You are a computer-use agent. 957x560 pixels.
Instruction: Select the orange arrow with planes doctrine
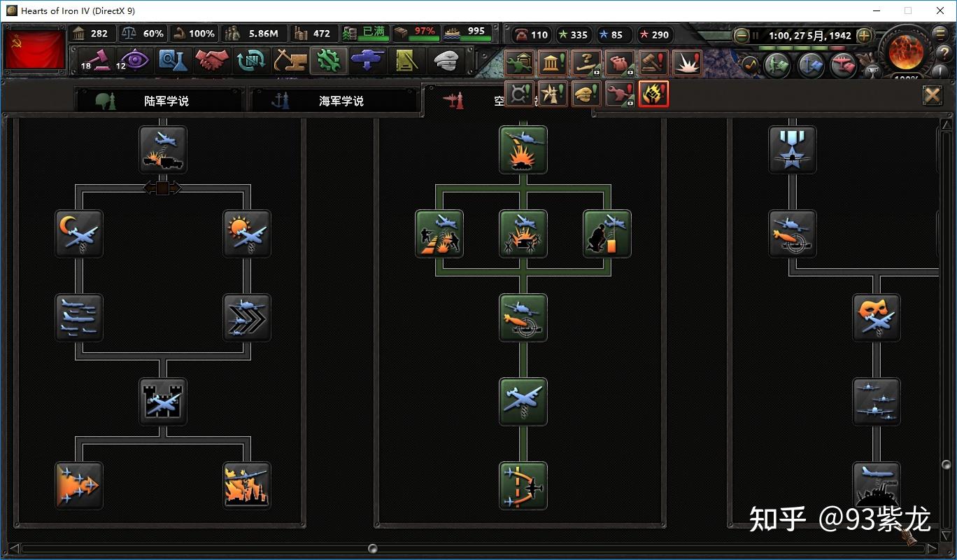[x=79, y=486]
